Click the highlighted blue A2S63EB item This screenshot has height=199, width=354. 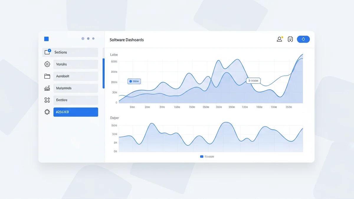pos(76,112)
